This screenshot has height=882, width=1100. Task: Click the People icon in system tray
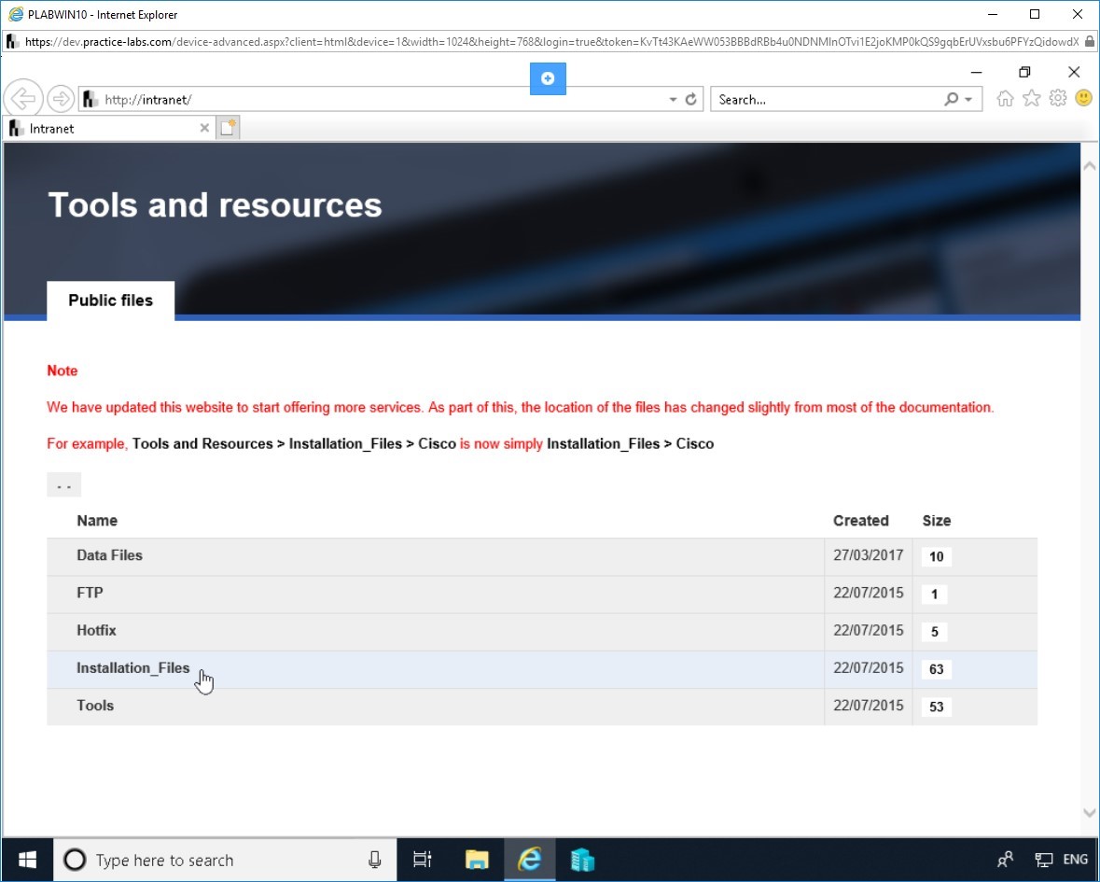1005,859
